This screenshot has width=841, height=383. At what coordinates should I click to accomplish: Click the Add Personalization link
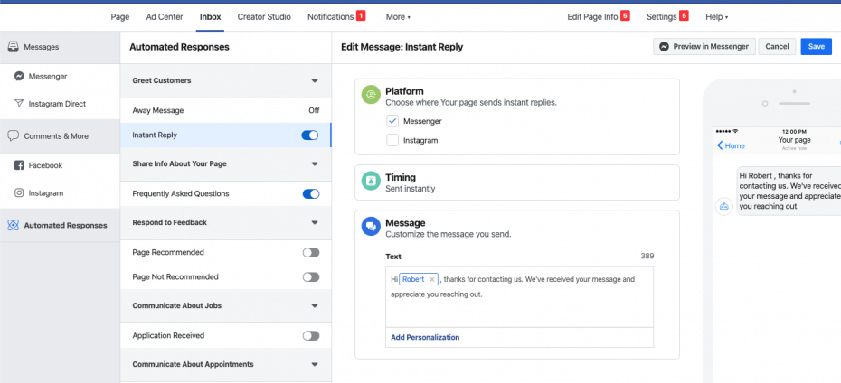425,338
